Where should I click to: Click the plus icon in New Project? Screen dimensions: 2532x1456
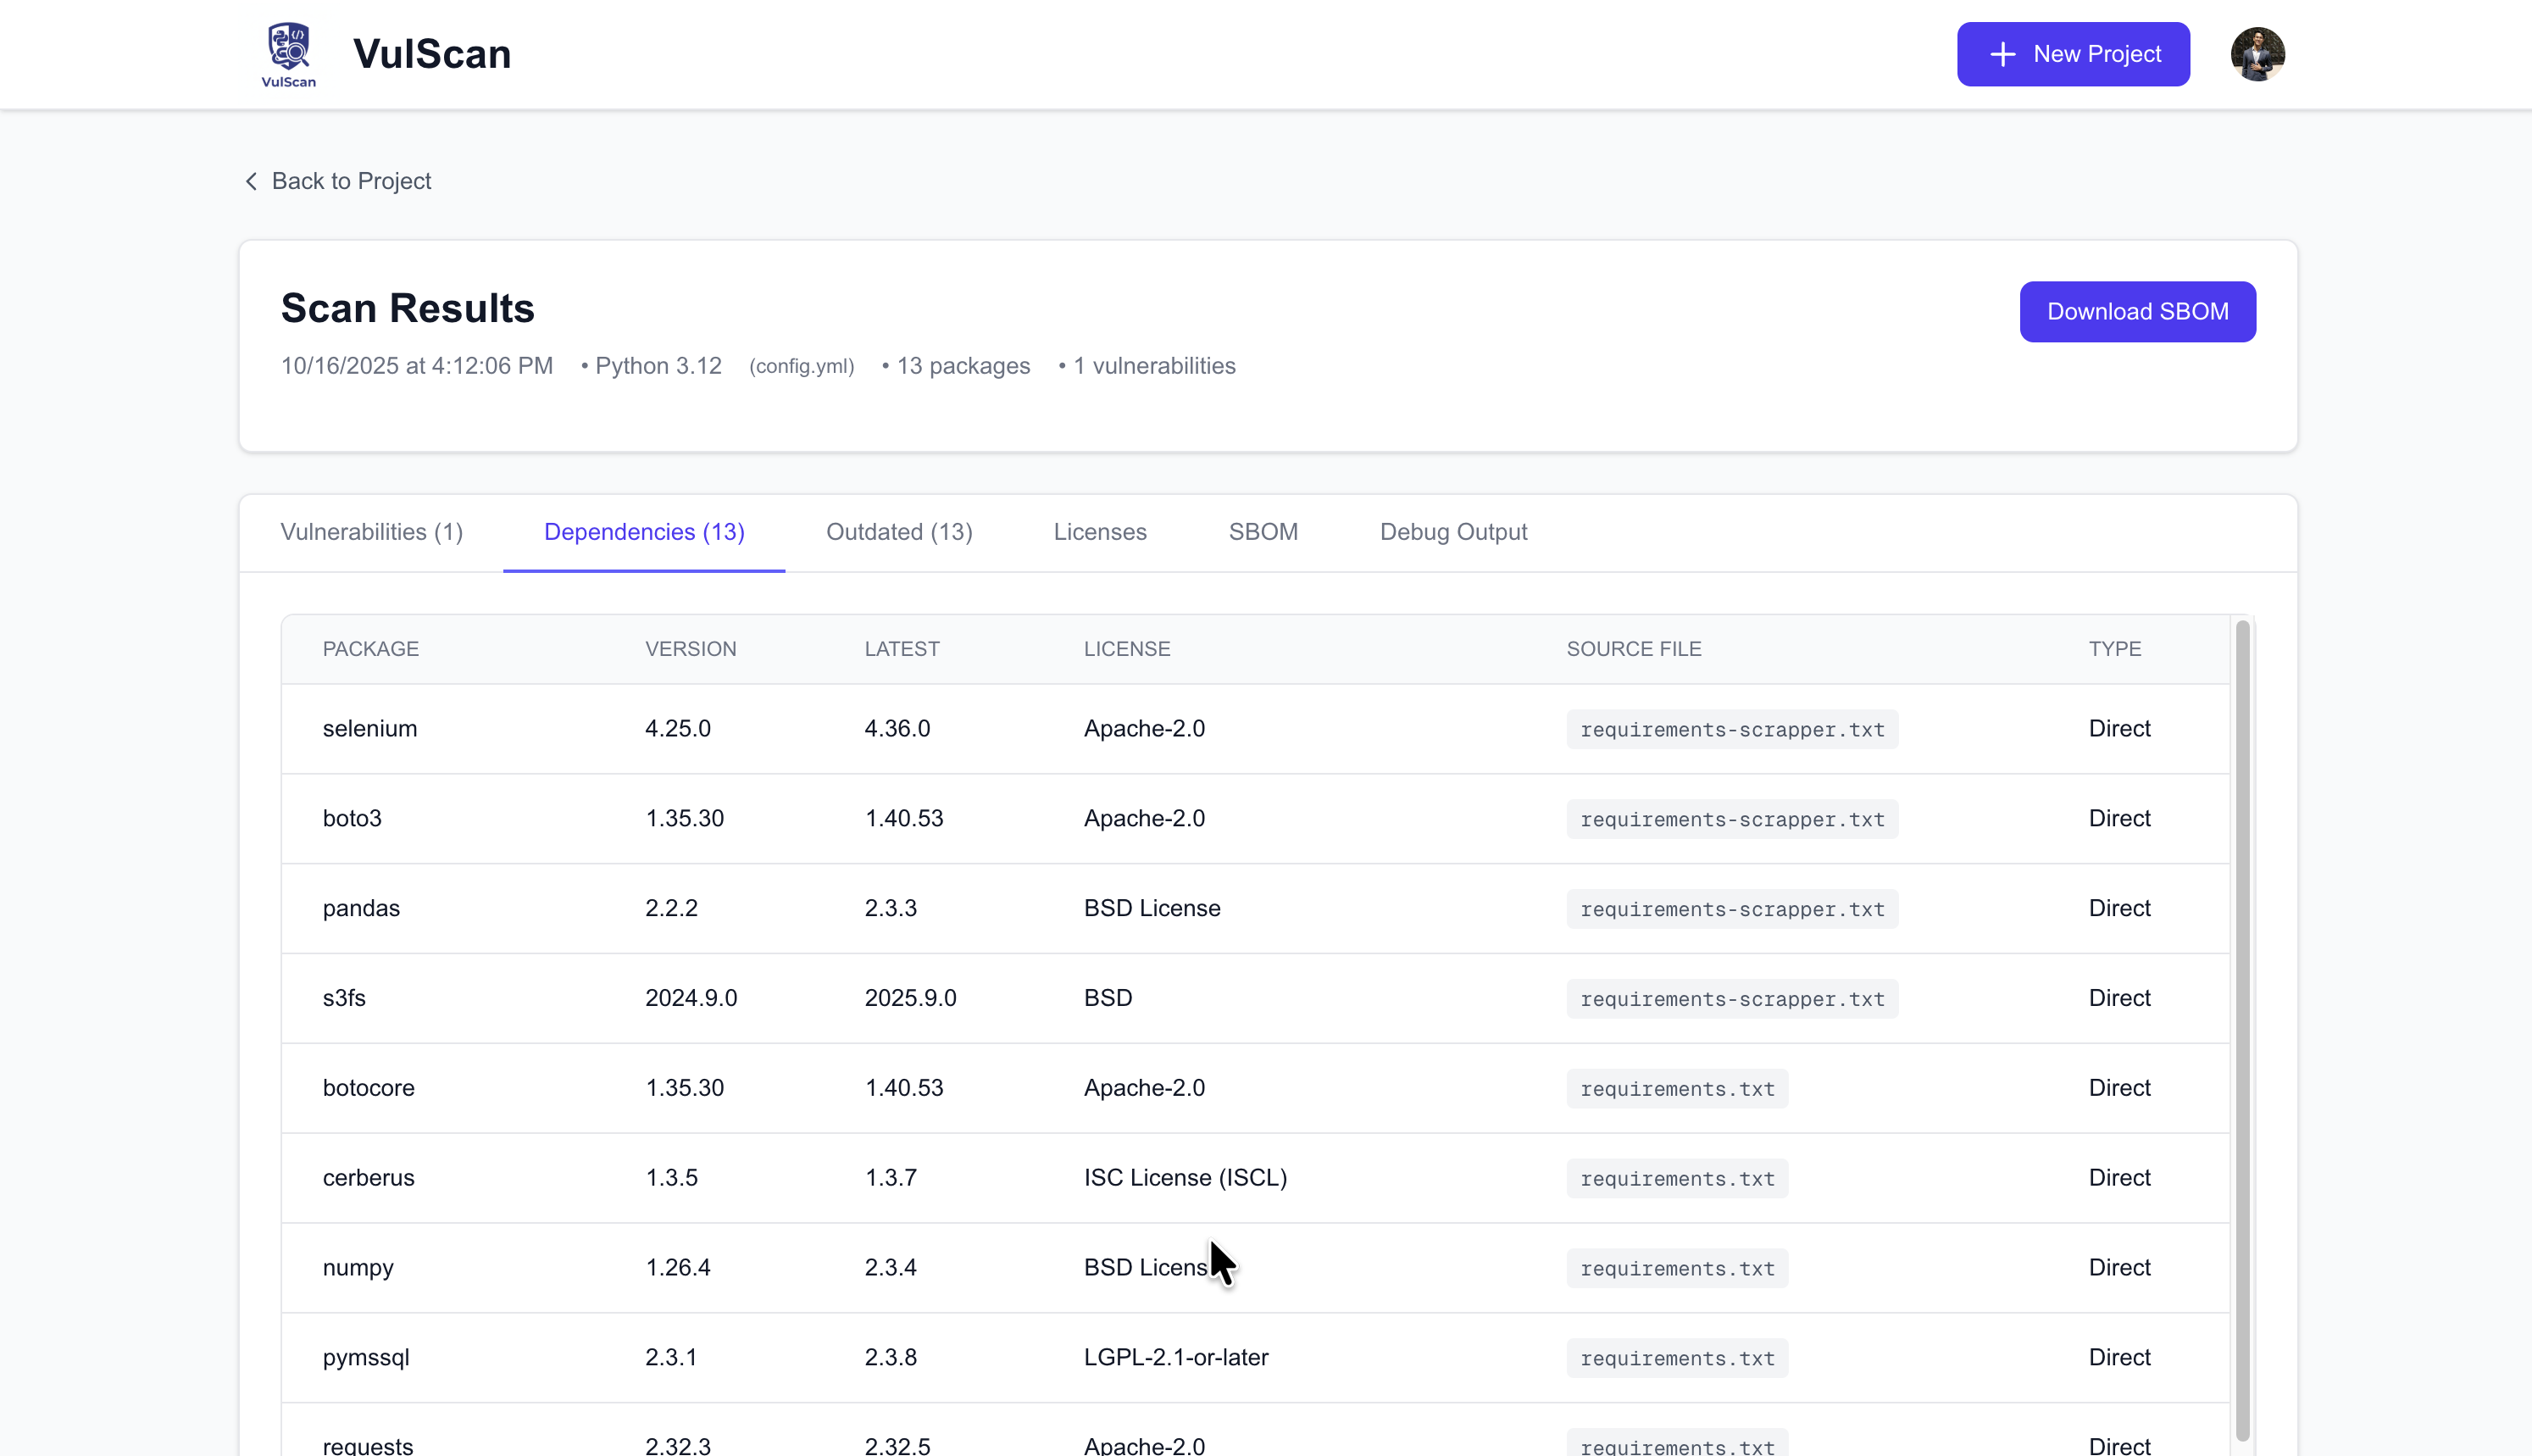(x=2002, y=54)
